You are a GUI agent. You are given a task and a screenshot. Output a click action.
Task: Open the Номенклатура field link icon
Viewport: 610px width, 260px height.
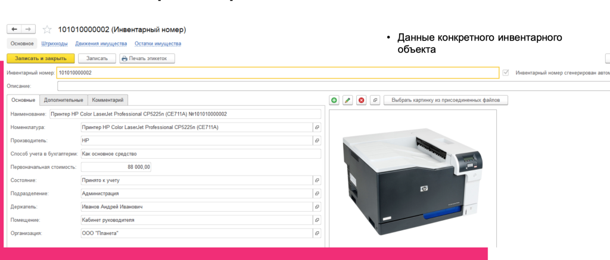(317, 127)
